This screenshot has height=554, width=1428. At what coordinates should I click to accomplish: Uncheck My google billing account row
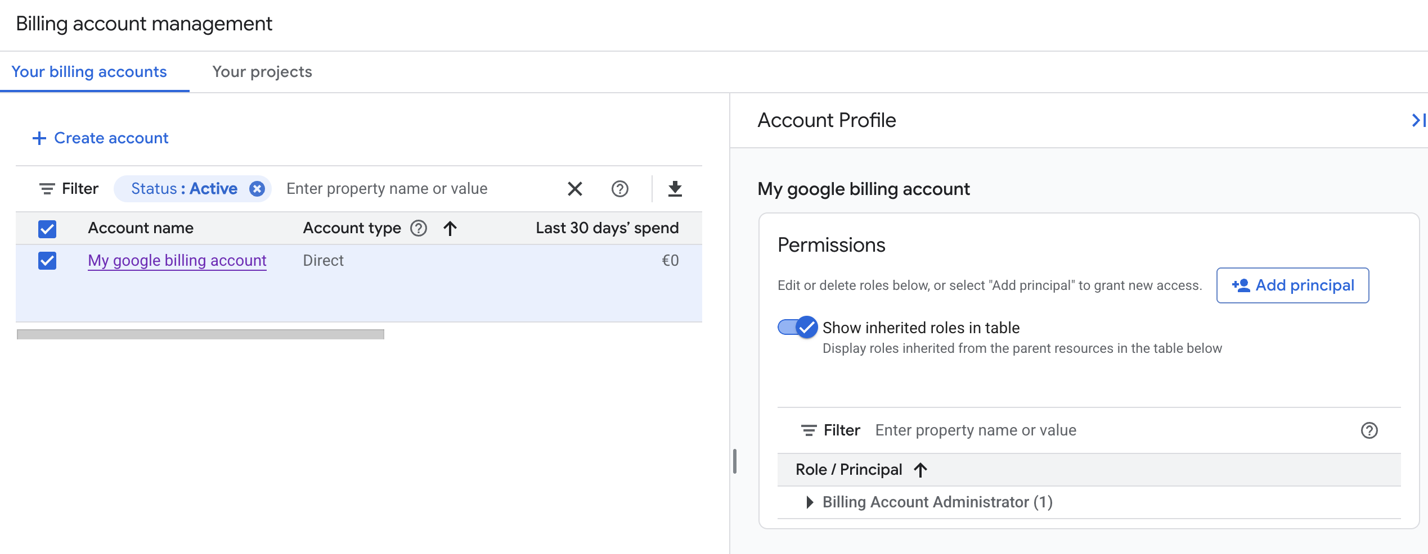47,261
